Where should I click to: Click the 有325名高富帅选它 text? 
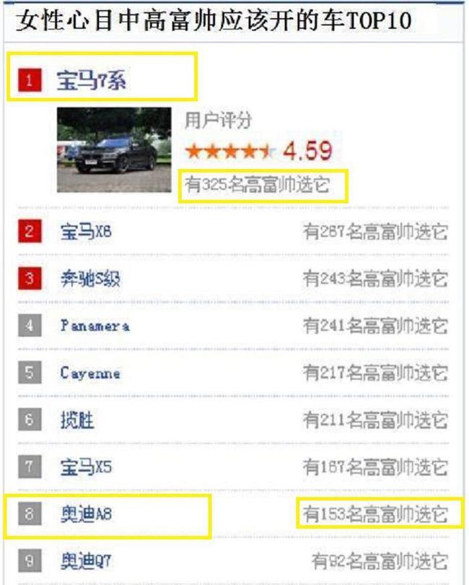pos(258,185)
